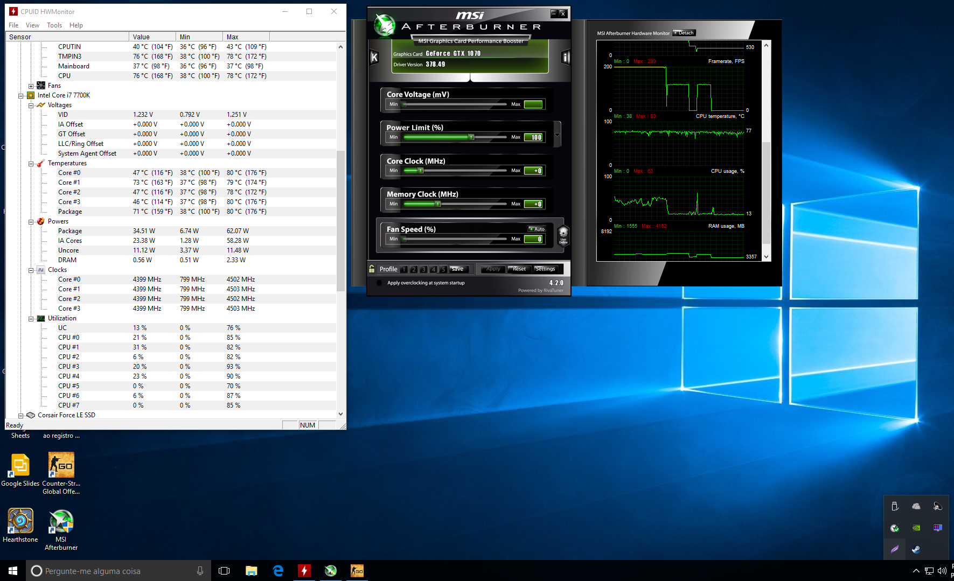954x581 pixels.
Task: Select profile slot 4 in Afterburner
Action: (433, 269)
